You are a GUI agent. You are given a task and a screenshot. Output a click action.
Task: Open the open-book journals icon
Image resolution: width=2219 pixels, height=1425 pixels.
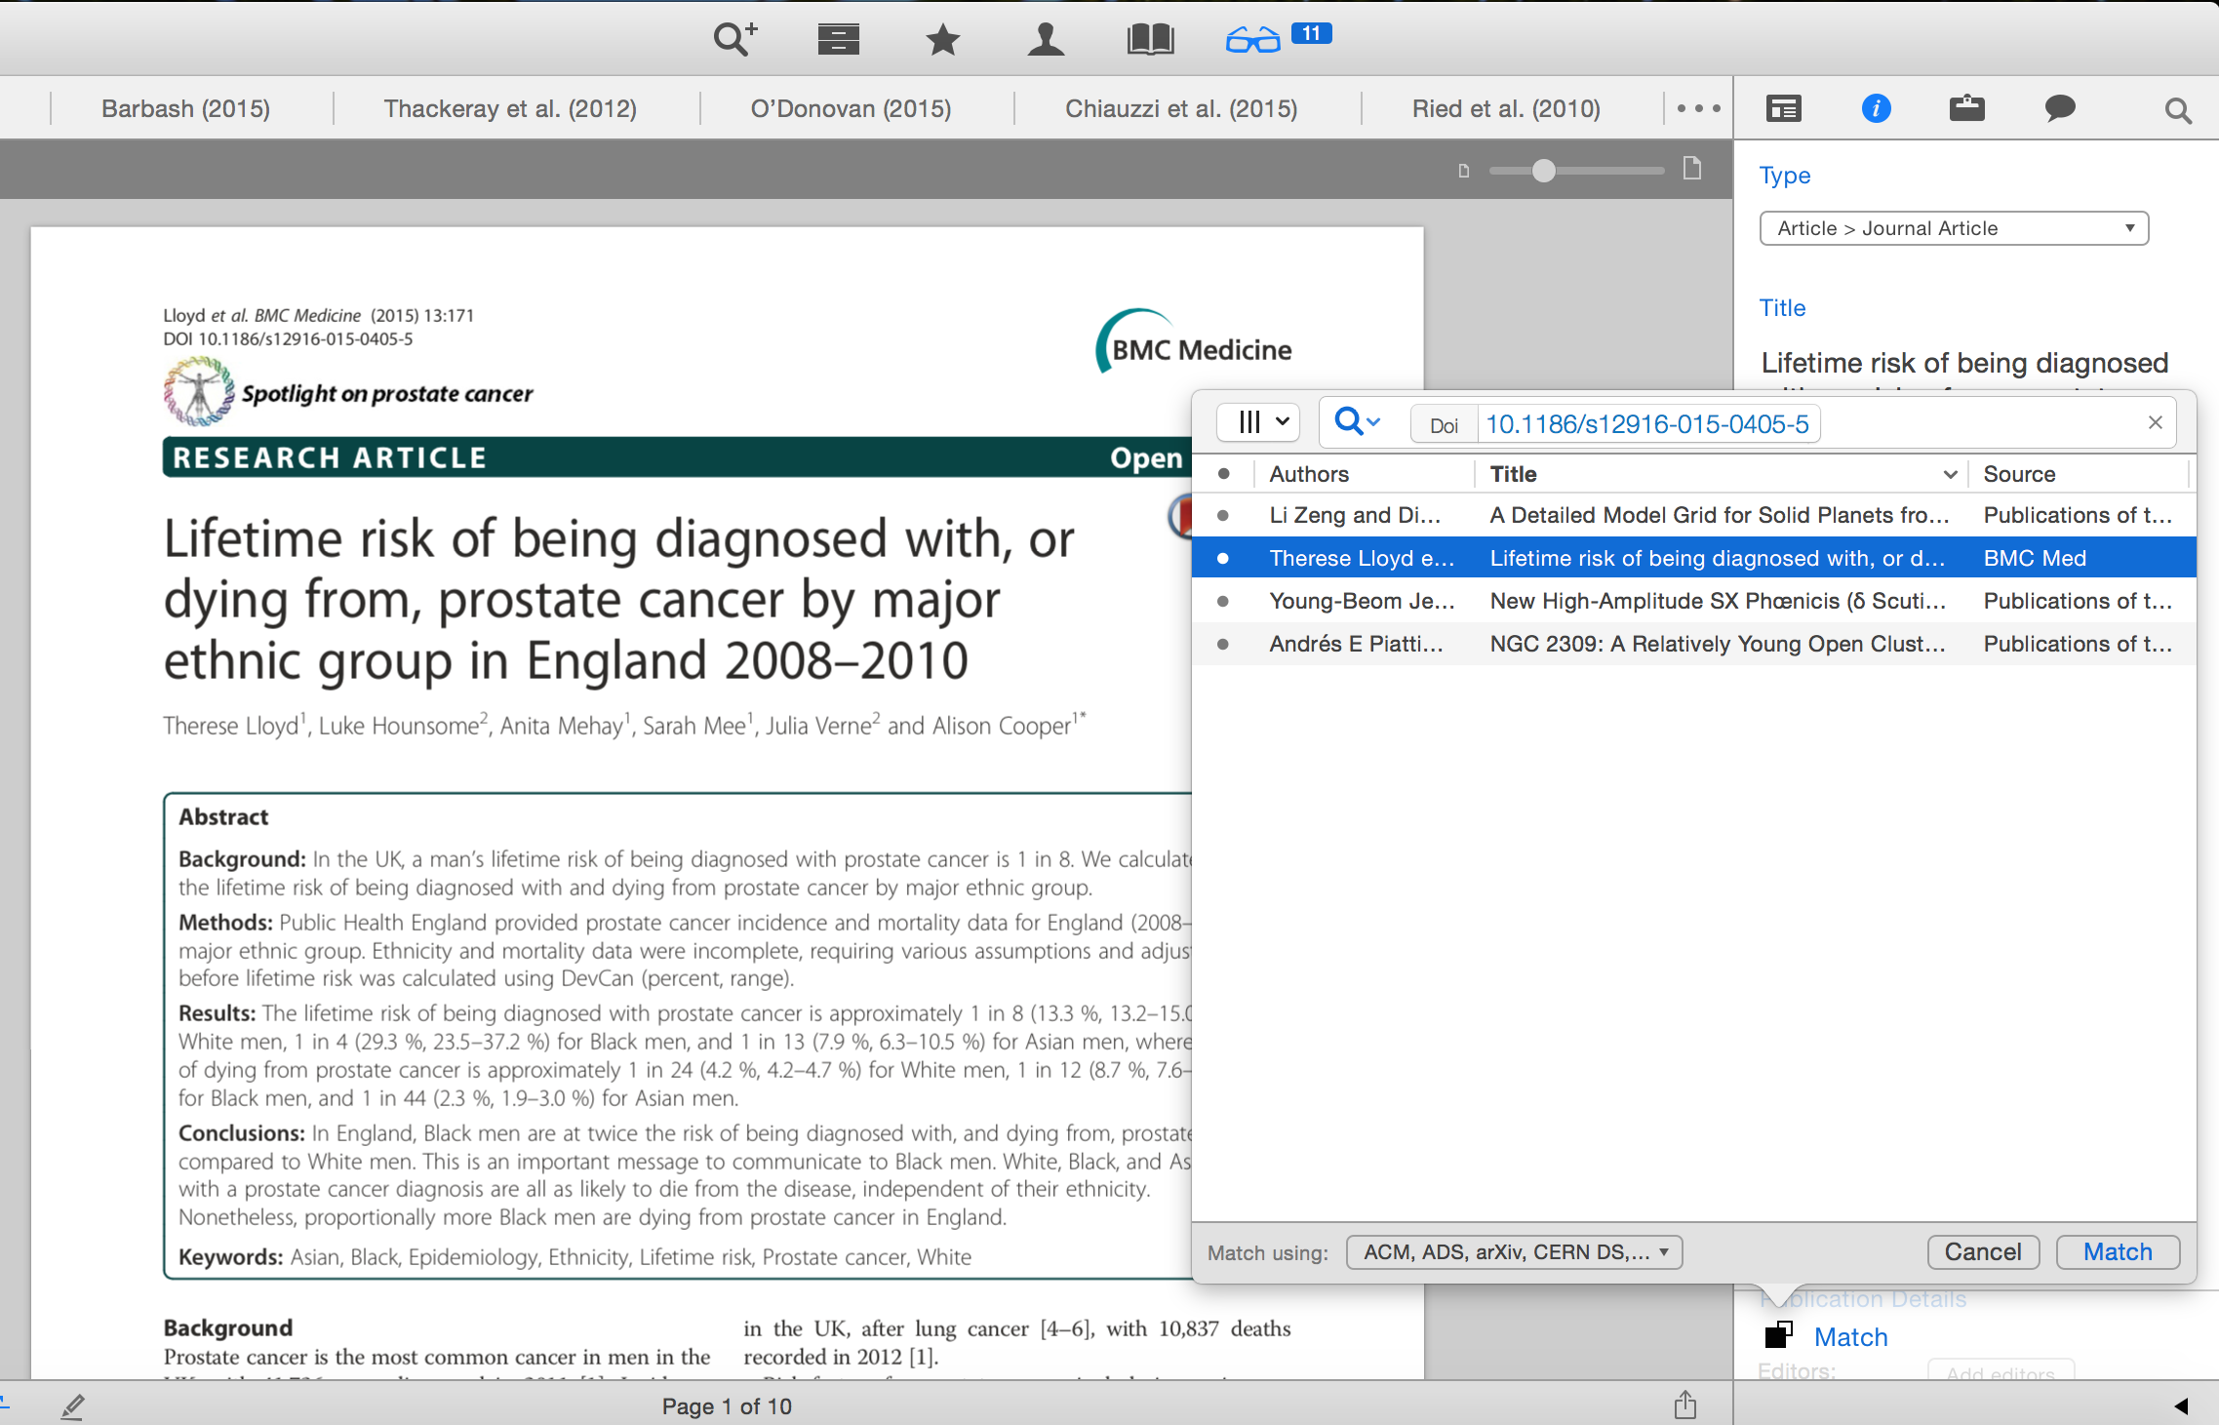(1150, 39)
